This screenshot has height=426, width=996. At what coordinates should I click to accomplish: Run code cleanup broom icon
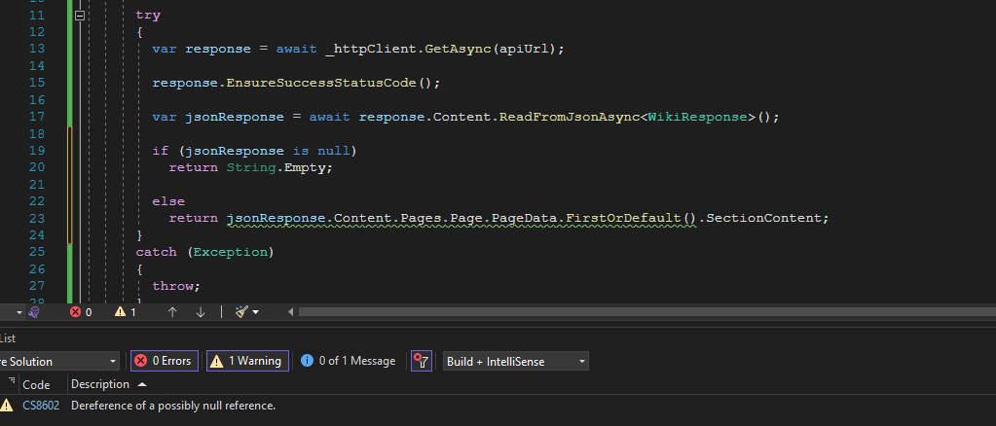[241, 312]
